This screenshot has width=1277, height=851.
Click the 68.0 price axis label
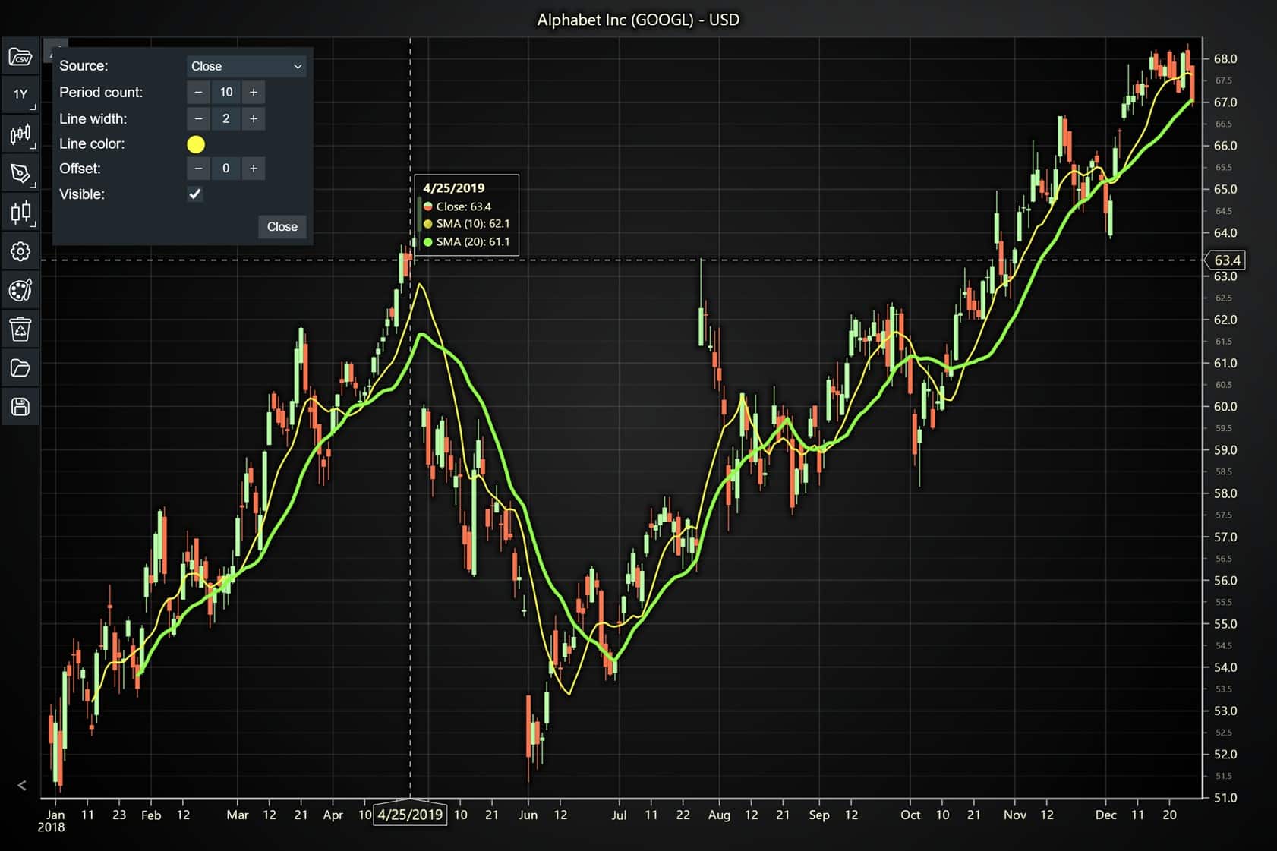(1225, 58)
